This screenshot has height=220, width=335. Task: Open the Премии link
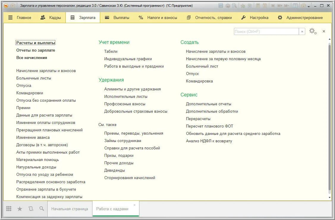23,108
